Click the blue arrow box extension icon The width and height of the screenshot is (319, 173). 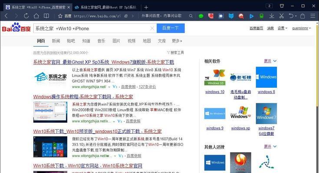[221, 16]
